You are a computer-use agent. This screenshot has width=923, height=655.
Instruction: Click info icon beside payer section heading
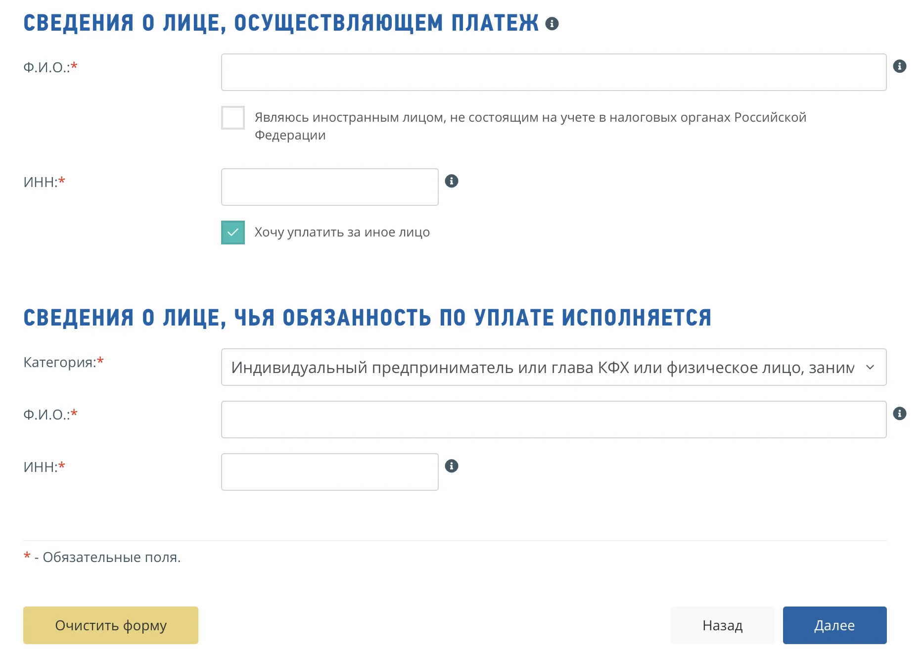click(552, 24)
